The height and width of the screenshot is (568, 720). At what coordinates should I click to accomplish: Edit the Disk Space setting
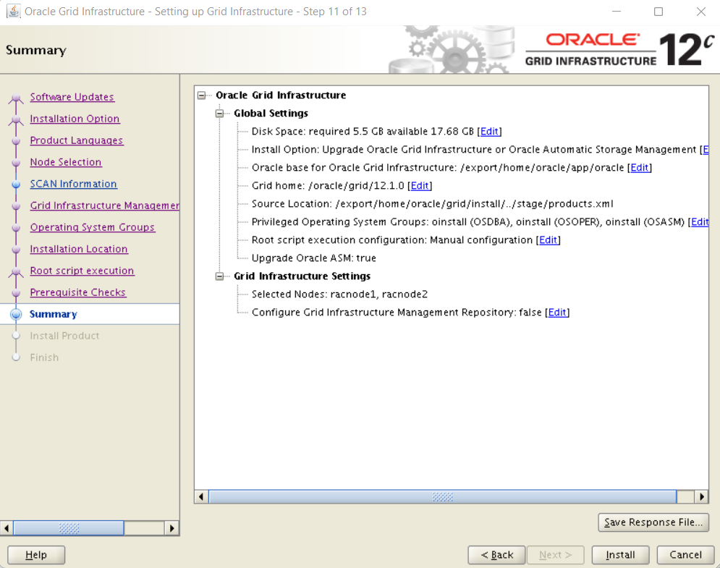point(489,131)
